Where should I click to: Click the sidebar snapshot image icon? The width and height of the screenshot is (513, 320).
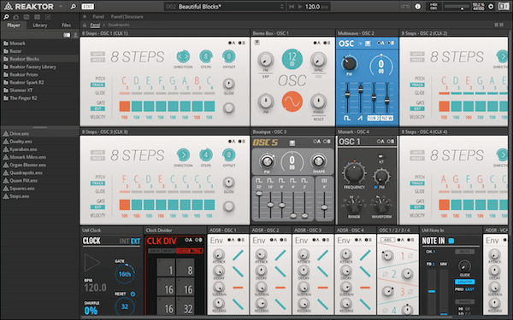pyautogui.click(x=27, y=17)
